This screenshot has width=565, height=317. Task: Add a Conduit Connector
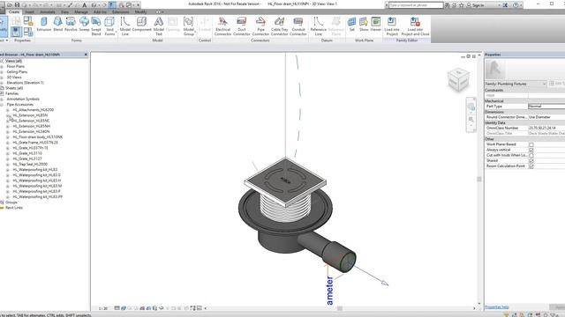[298, 26]
